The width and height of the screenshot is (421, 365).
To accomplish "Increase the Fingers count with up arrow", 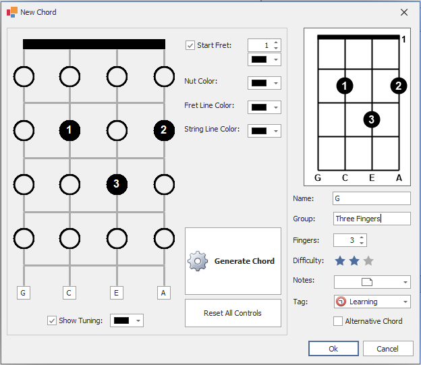I will pyautogui.click(x=362, y=237).
